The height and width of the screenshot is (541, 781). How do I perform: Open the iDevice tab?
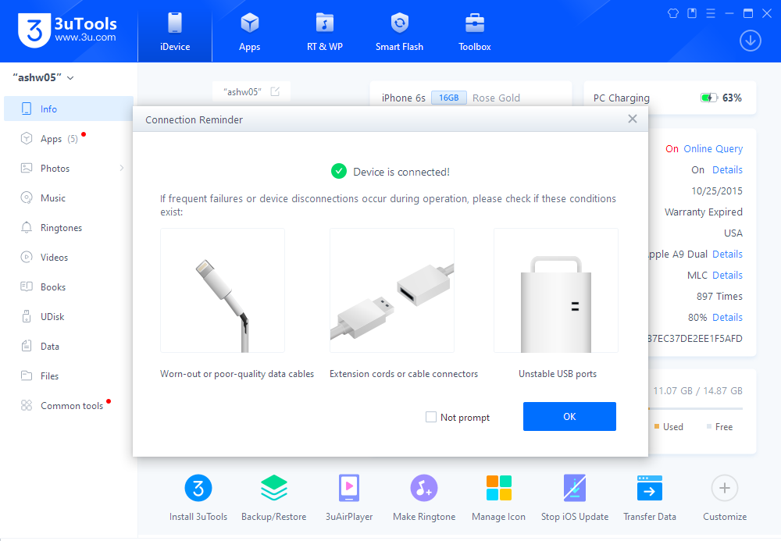tap(175, 31)
